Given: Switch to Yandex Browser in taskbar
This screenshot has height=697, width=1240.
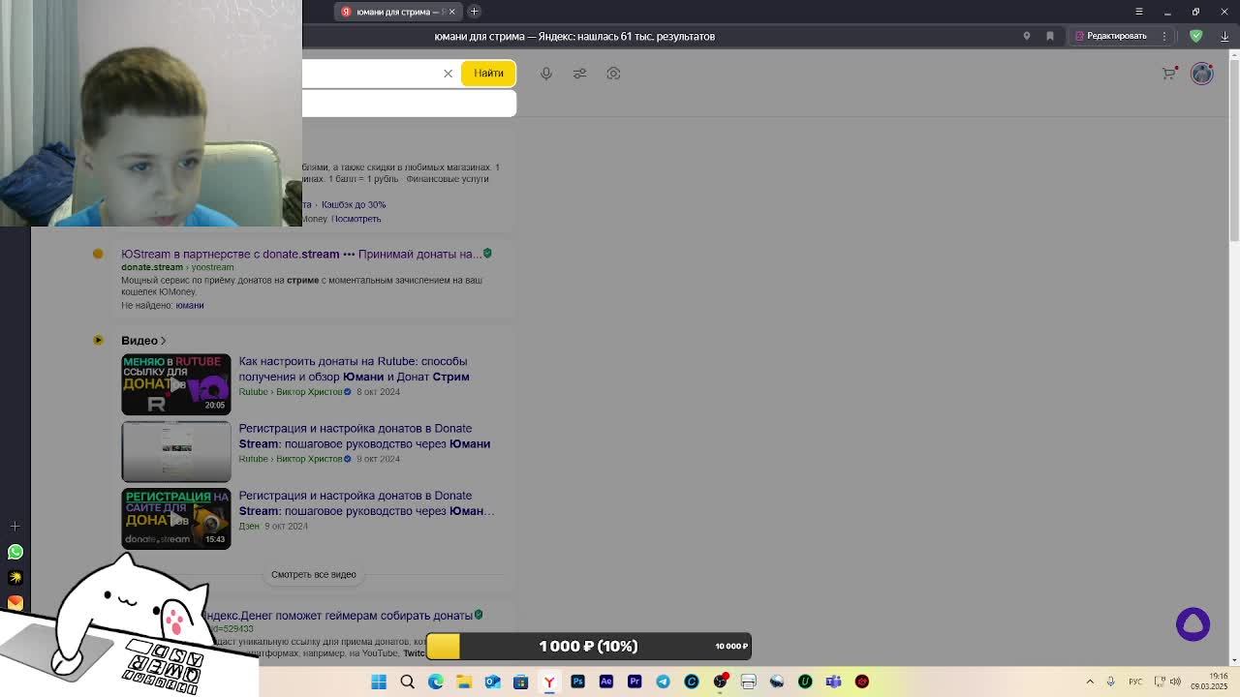Looking at the screenshot, I should click(549, 682).
